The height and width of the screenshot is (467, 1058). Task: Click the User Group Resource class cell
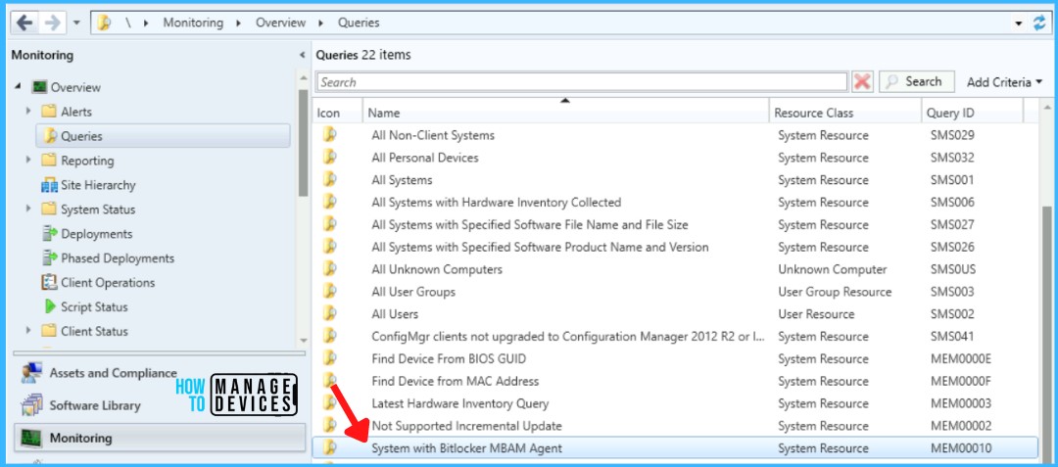835,292
